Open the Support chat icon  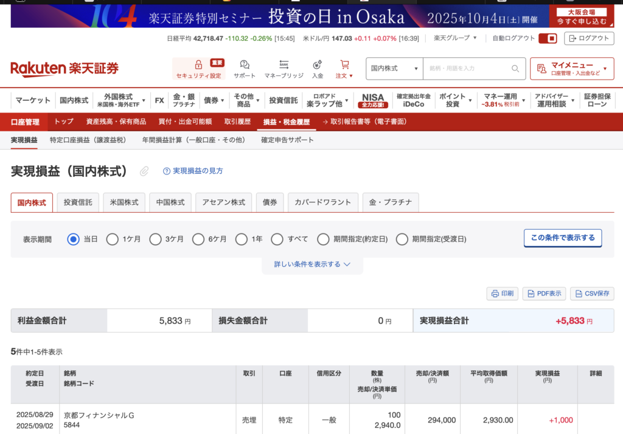tap(245, 64)
